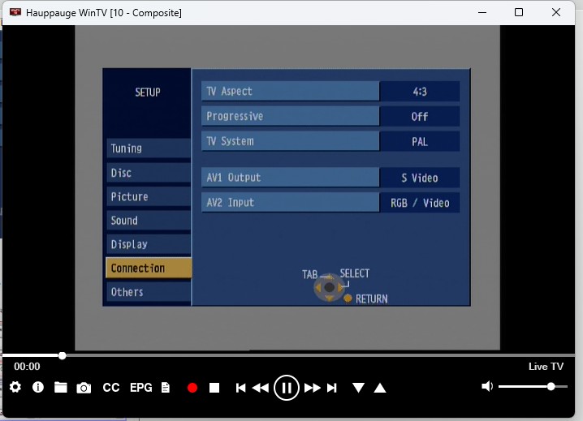
Task: Click the Progressive Off value
Action: (420, 116)
